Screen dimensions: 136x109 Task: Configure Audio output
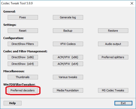(x=113, y=44)
